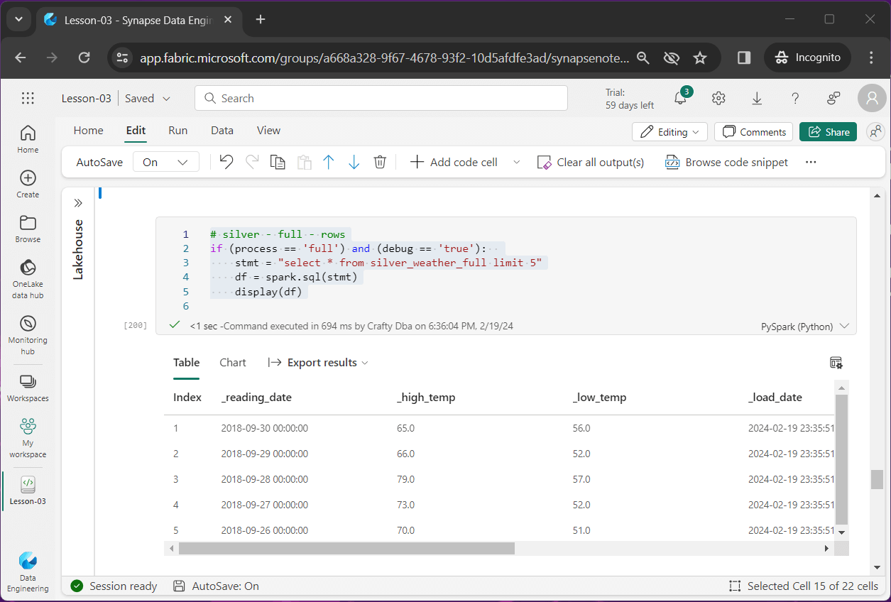Open the notifications bell
Screen dimensions: 891x602
680,99
